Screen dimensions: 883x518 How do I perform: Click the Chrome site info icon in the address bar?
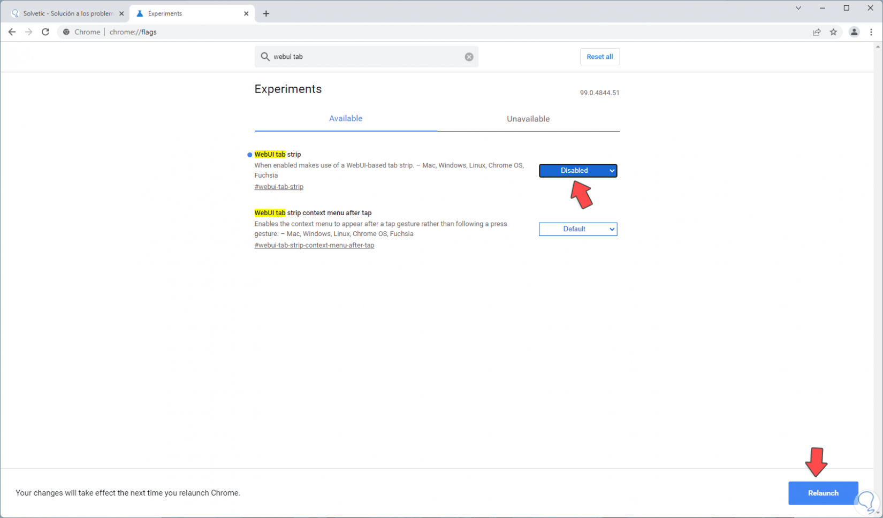[66, 32]
